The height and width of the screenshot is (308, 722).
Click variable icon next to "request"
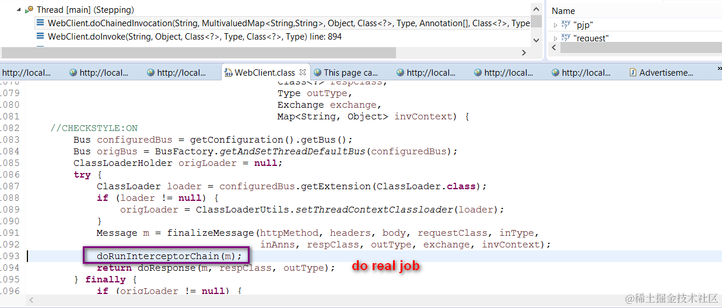coord(566,38)
